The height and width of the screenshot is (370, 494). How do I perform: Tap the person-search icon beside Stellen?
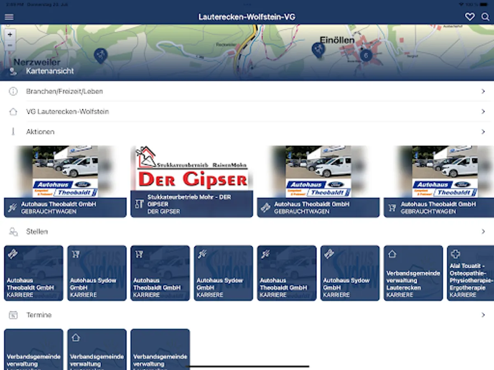pyautogui.click(x=13, y=232)
